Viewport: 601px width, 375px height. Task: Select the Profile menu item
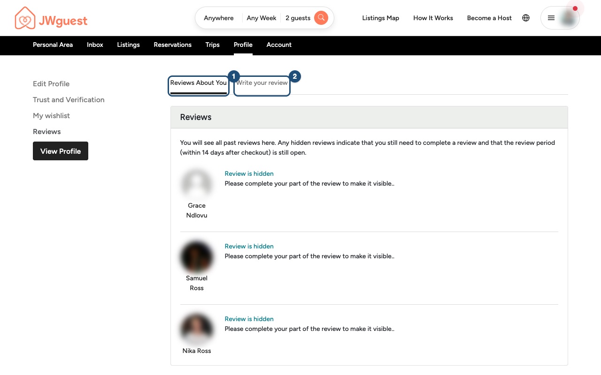coord(243,45)
